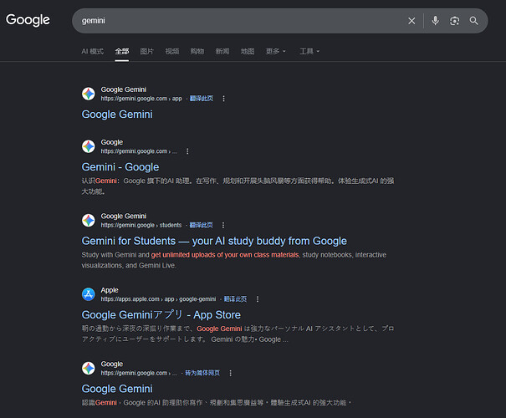Switch to the 视频 tab
The image size is (506, 418).
[x=172, y=51]
